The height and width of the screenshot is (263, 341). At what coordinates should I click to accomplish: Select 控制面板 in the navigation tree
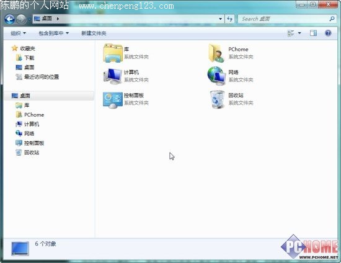coord(34,143)
